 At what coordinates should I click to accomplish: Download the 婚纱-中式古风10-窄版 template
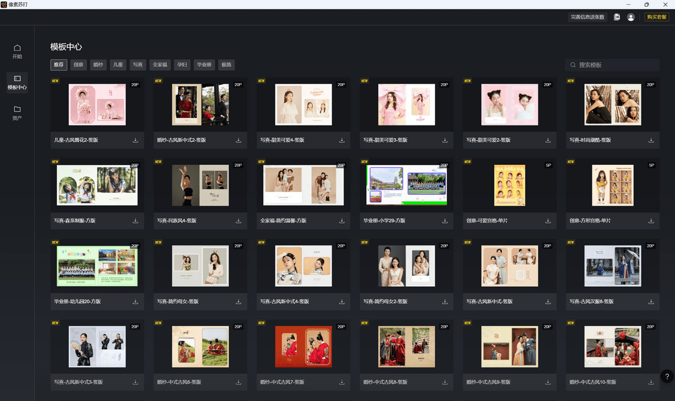651,382
